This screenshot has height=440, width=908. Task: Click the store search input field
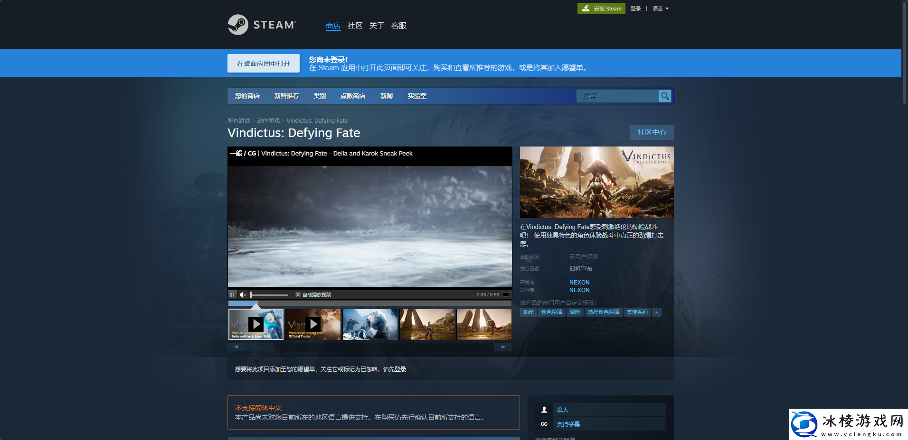(617, 96)
